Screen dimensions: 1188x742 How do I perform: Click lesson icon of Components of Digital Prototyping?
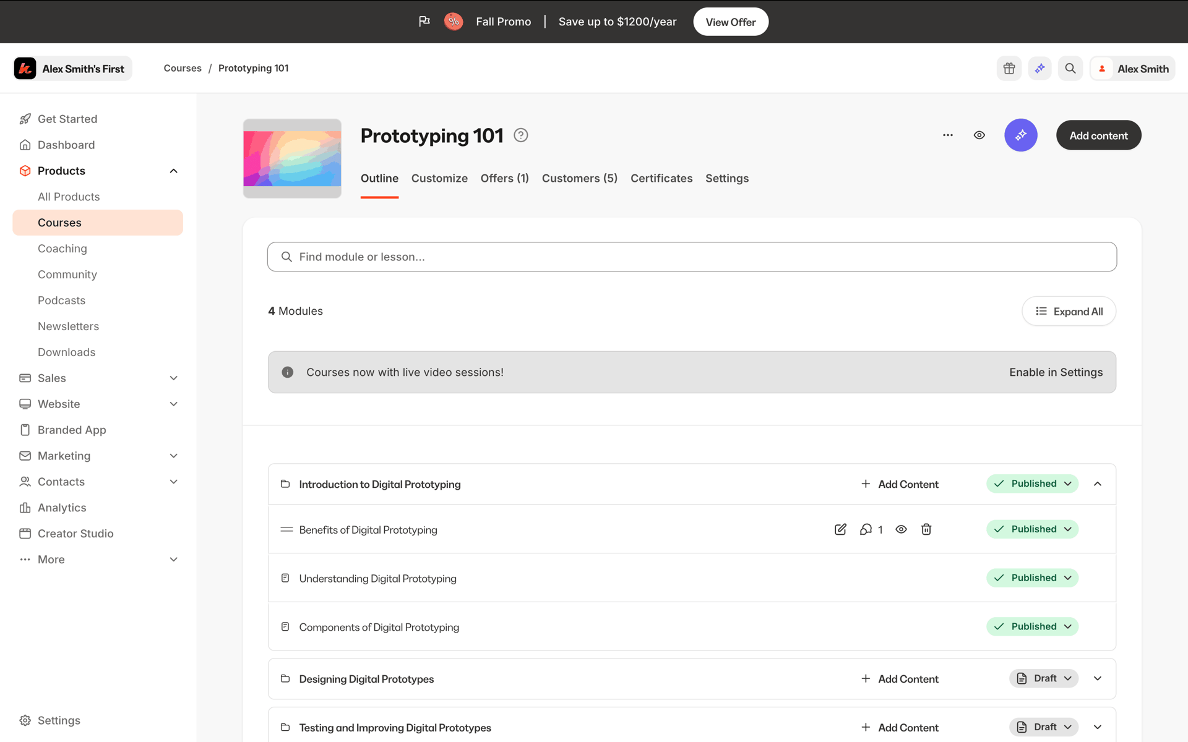click(x=285, y=627)
